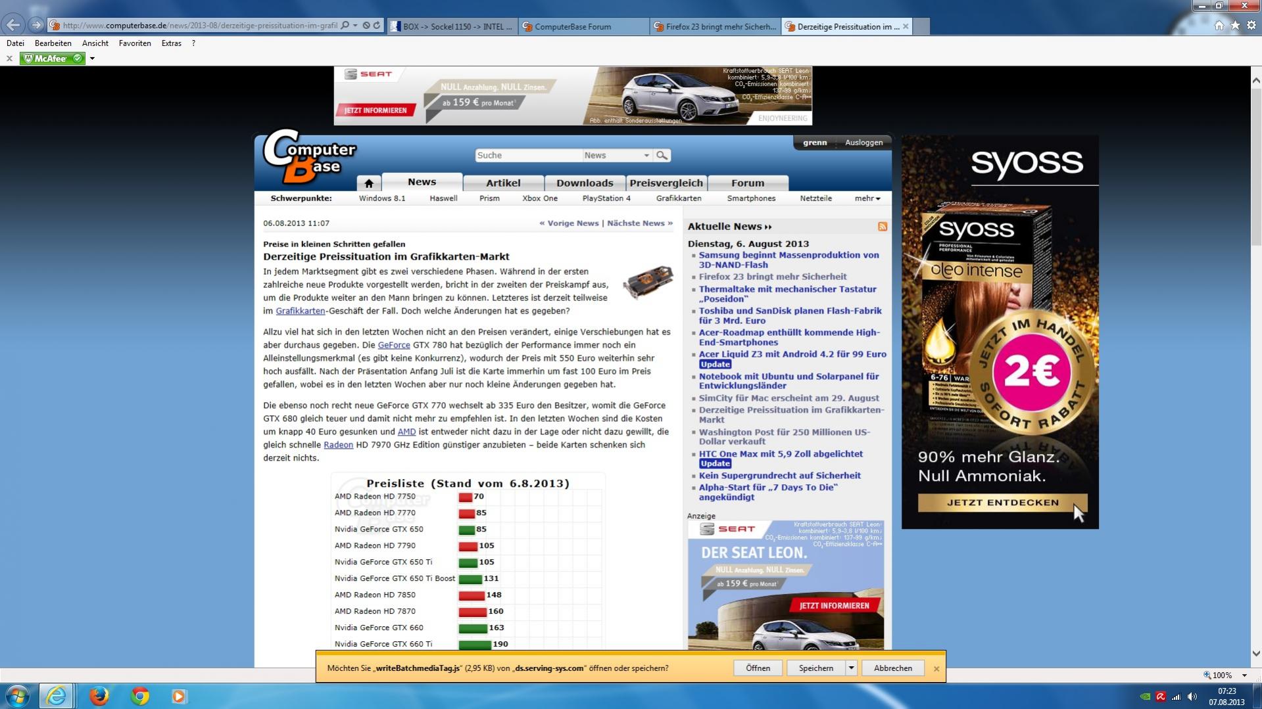This screenshot has height=709, width=1262.
Task: Dismiss the download notification bar
Action: [936, 669]
